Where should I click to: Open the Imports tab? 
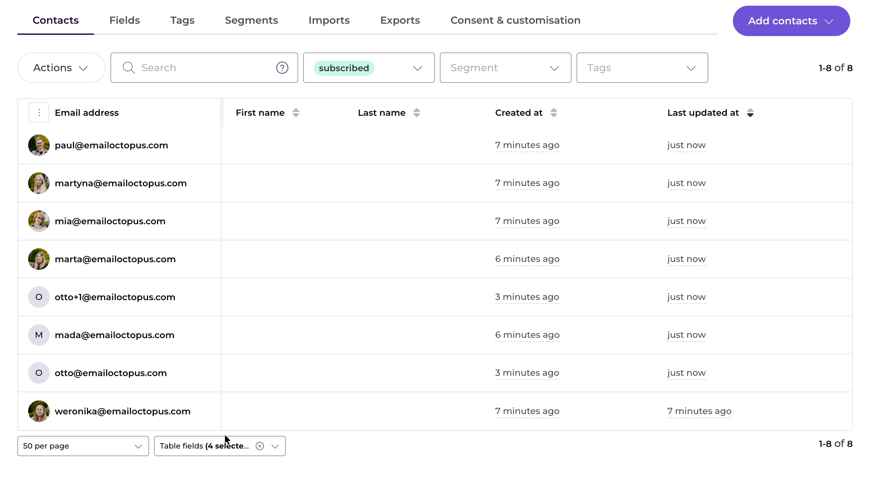coord(329,20)
